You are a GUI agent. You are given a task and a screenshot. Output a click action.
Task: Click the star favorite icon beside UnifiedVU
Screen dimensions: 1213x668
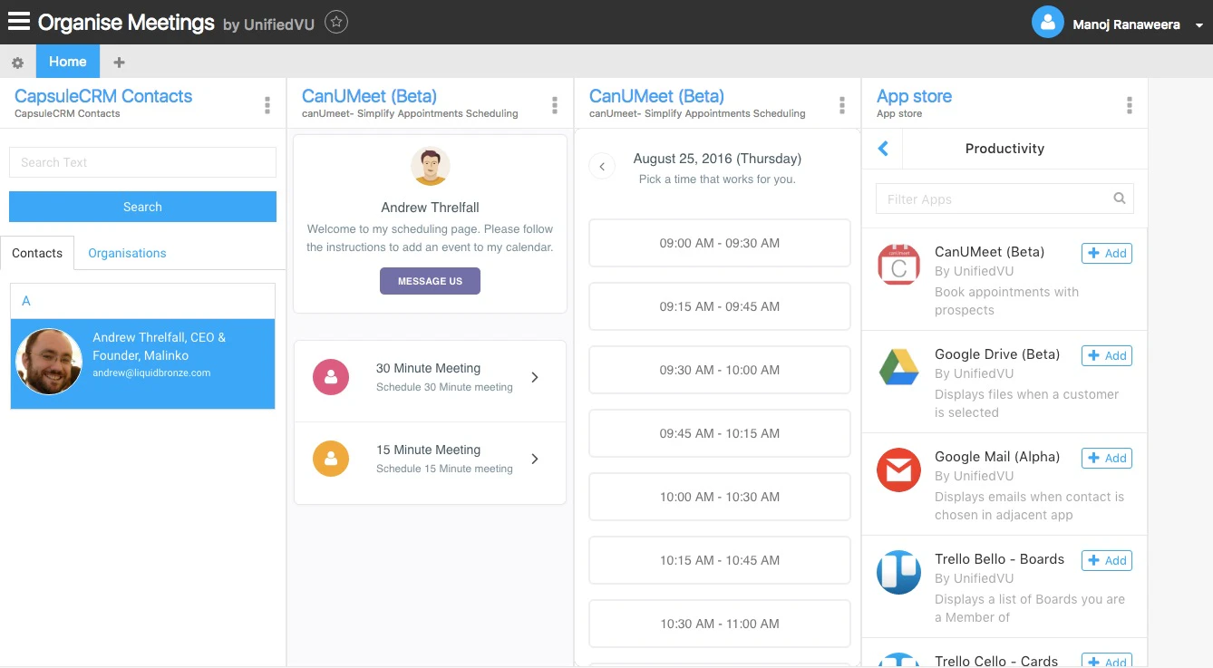[336, 22]
